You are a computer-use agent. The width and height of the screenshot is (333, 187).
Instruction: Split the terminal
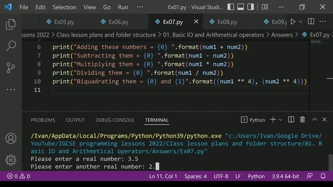(291, 119)
